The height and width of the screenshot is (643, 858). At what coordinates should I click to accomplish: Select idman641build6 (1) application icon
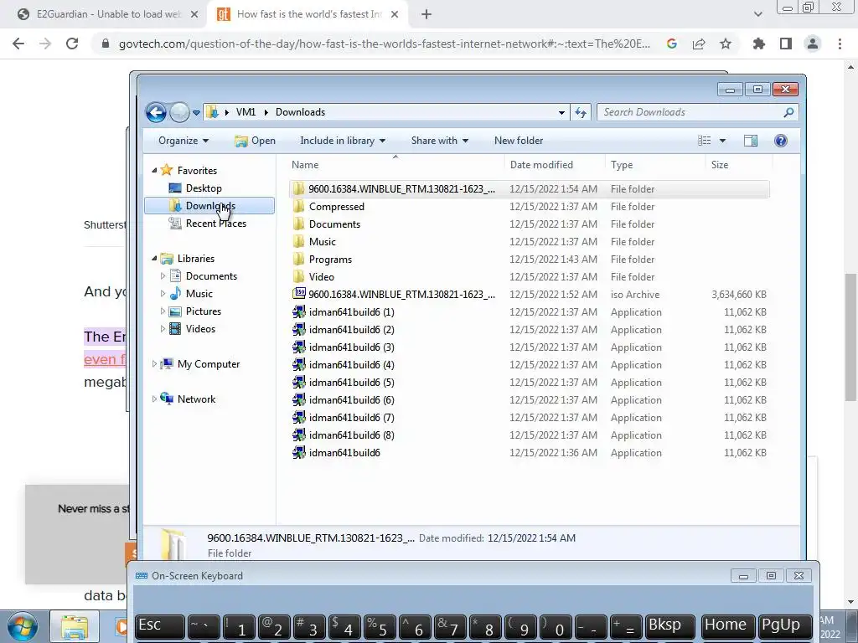pos(299,312)
